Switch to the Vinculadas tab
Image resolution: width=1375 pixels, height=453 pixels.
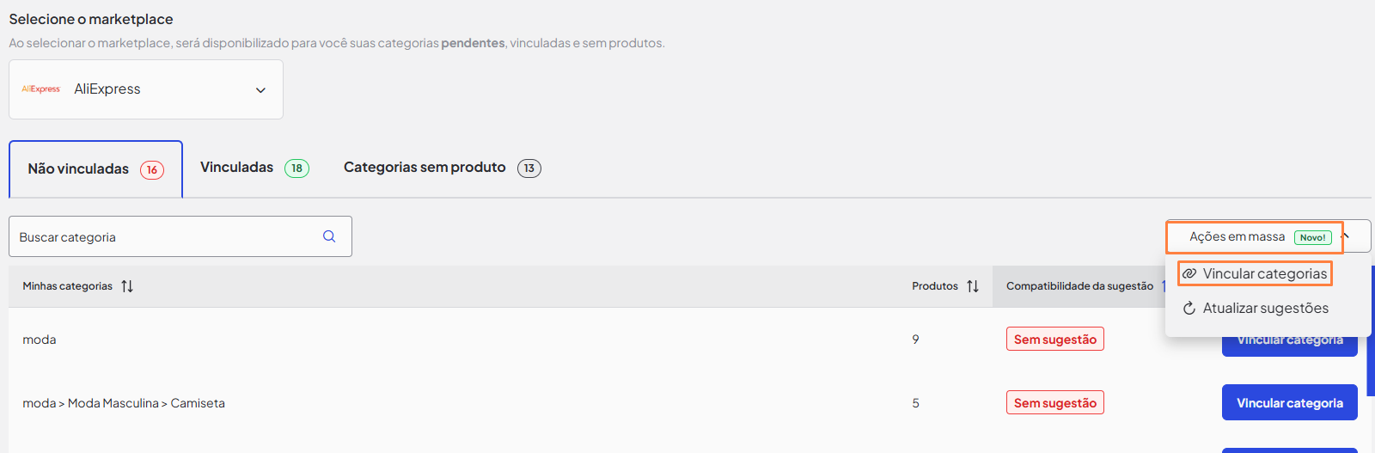tap(254, 168)
